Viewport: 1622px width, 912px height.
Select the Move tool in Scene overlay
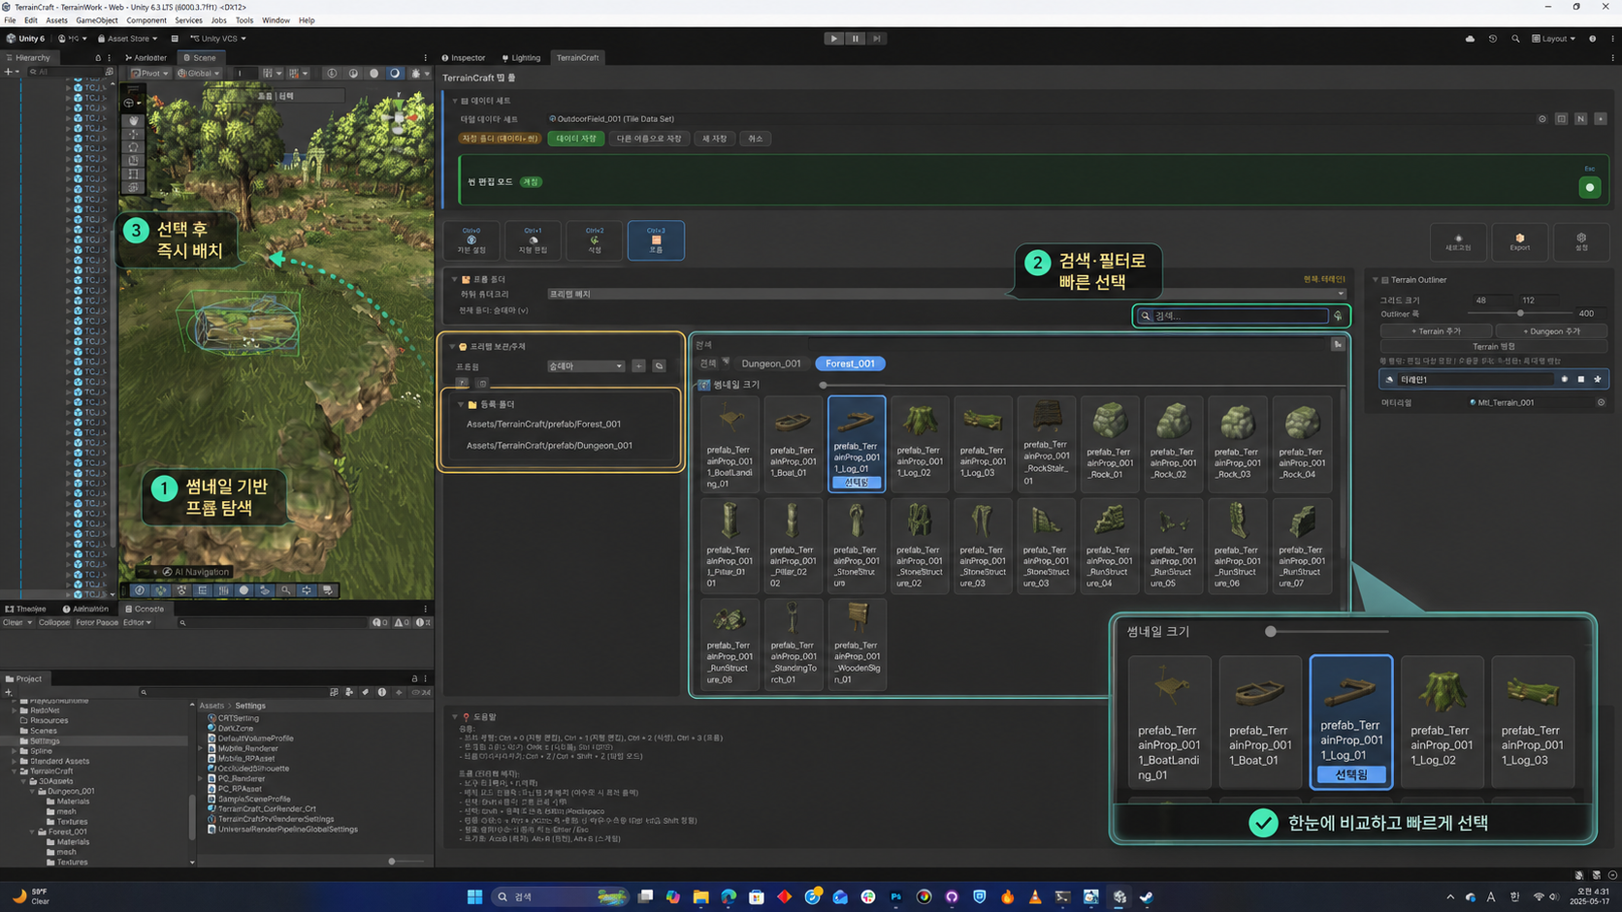click(133, 135)
